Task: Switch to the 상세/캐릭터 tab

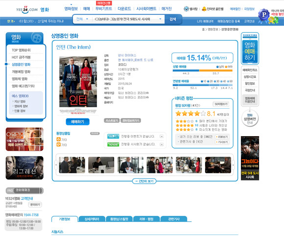Action: tap(92, 219)
